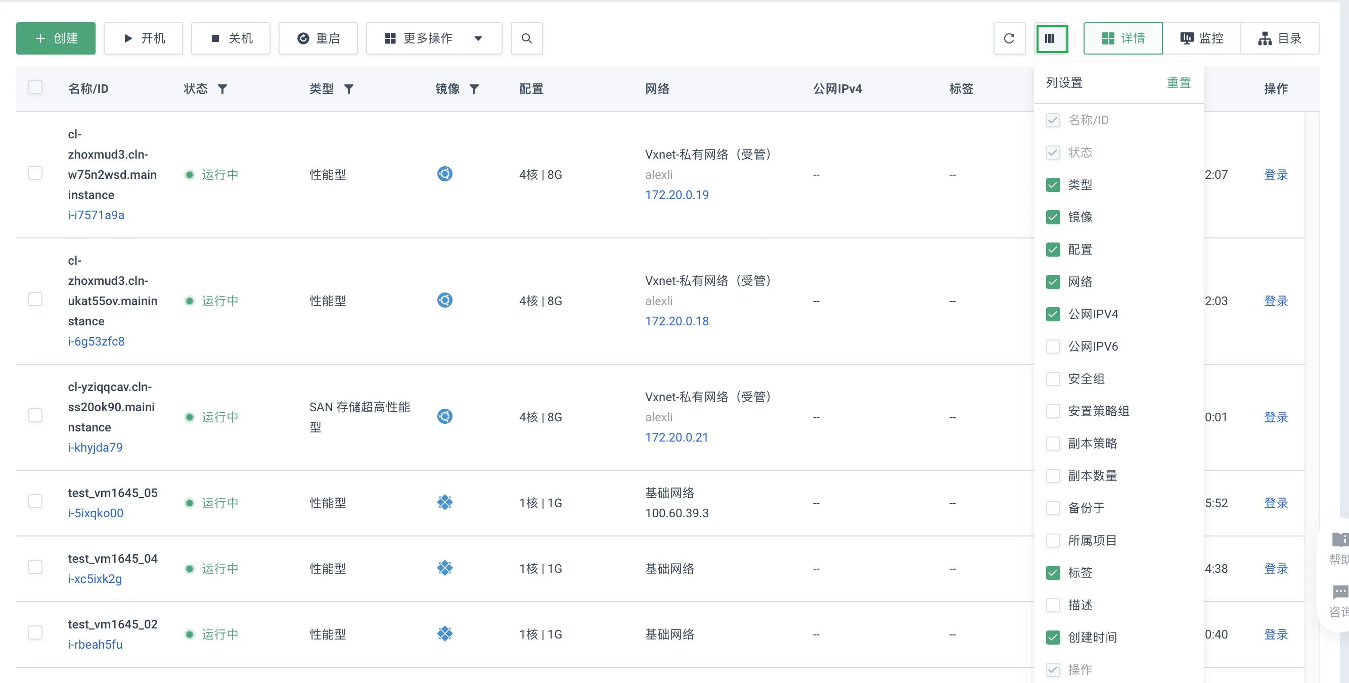The height and width of the screenshot is (683, 1349).
Task: Click the 关机 shutdown button
Action: 231,38
